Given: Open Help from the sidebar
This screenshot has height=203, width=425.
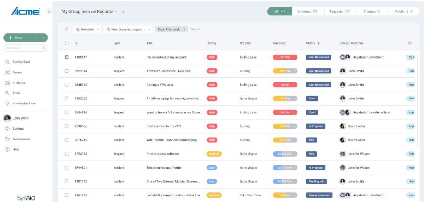Looking at the screenshot, I should click(x=12, y=149).
